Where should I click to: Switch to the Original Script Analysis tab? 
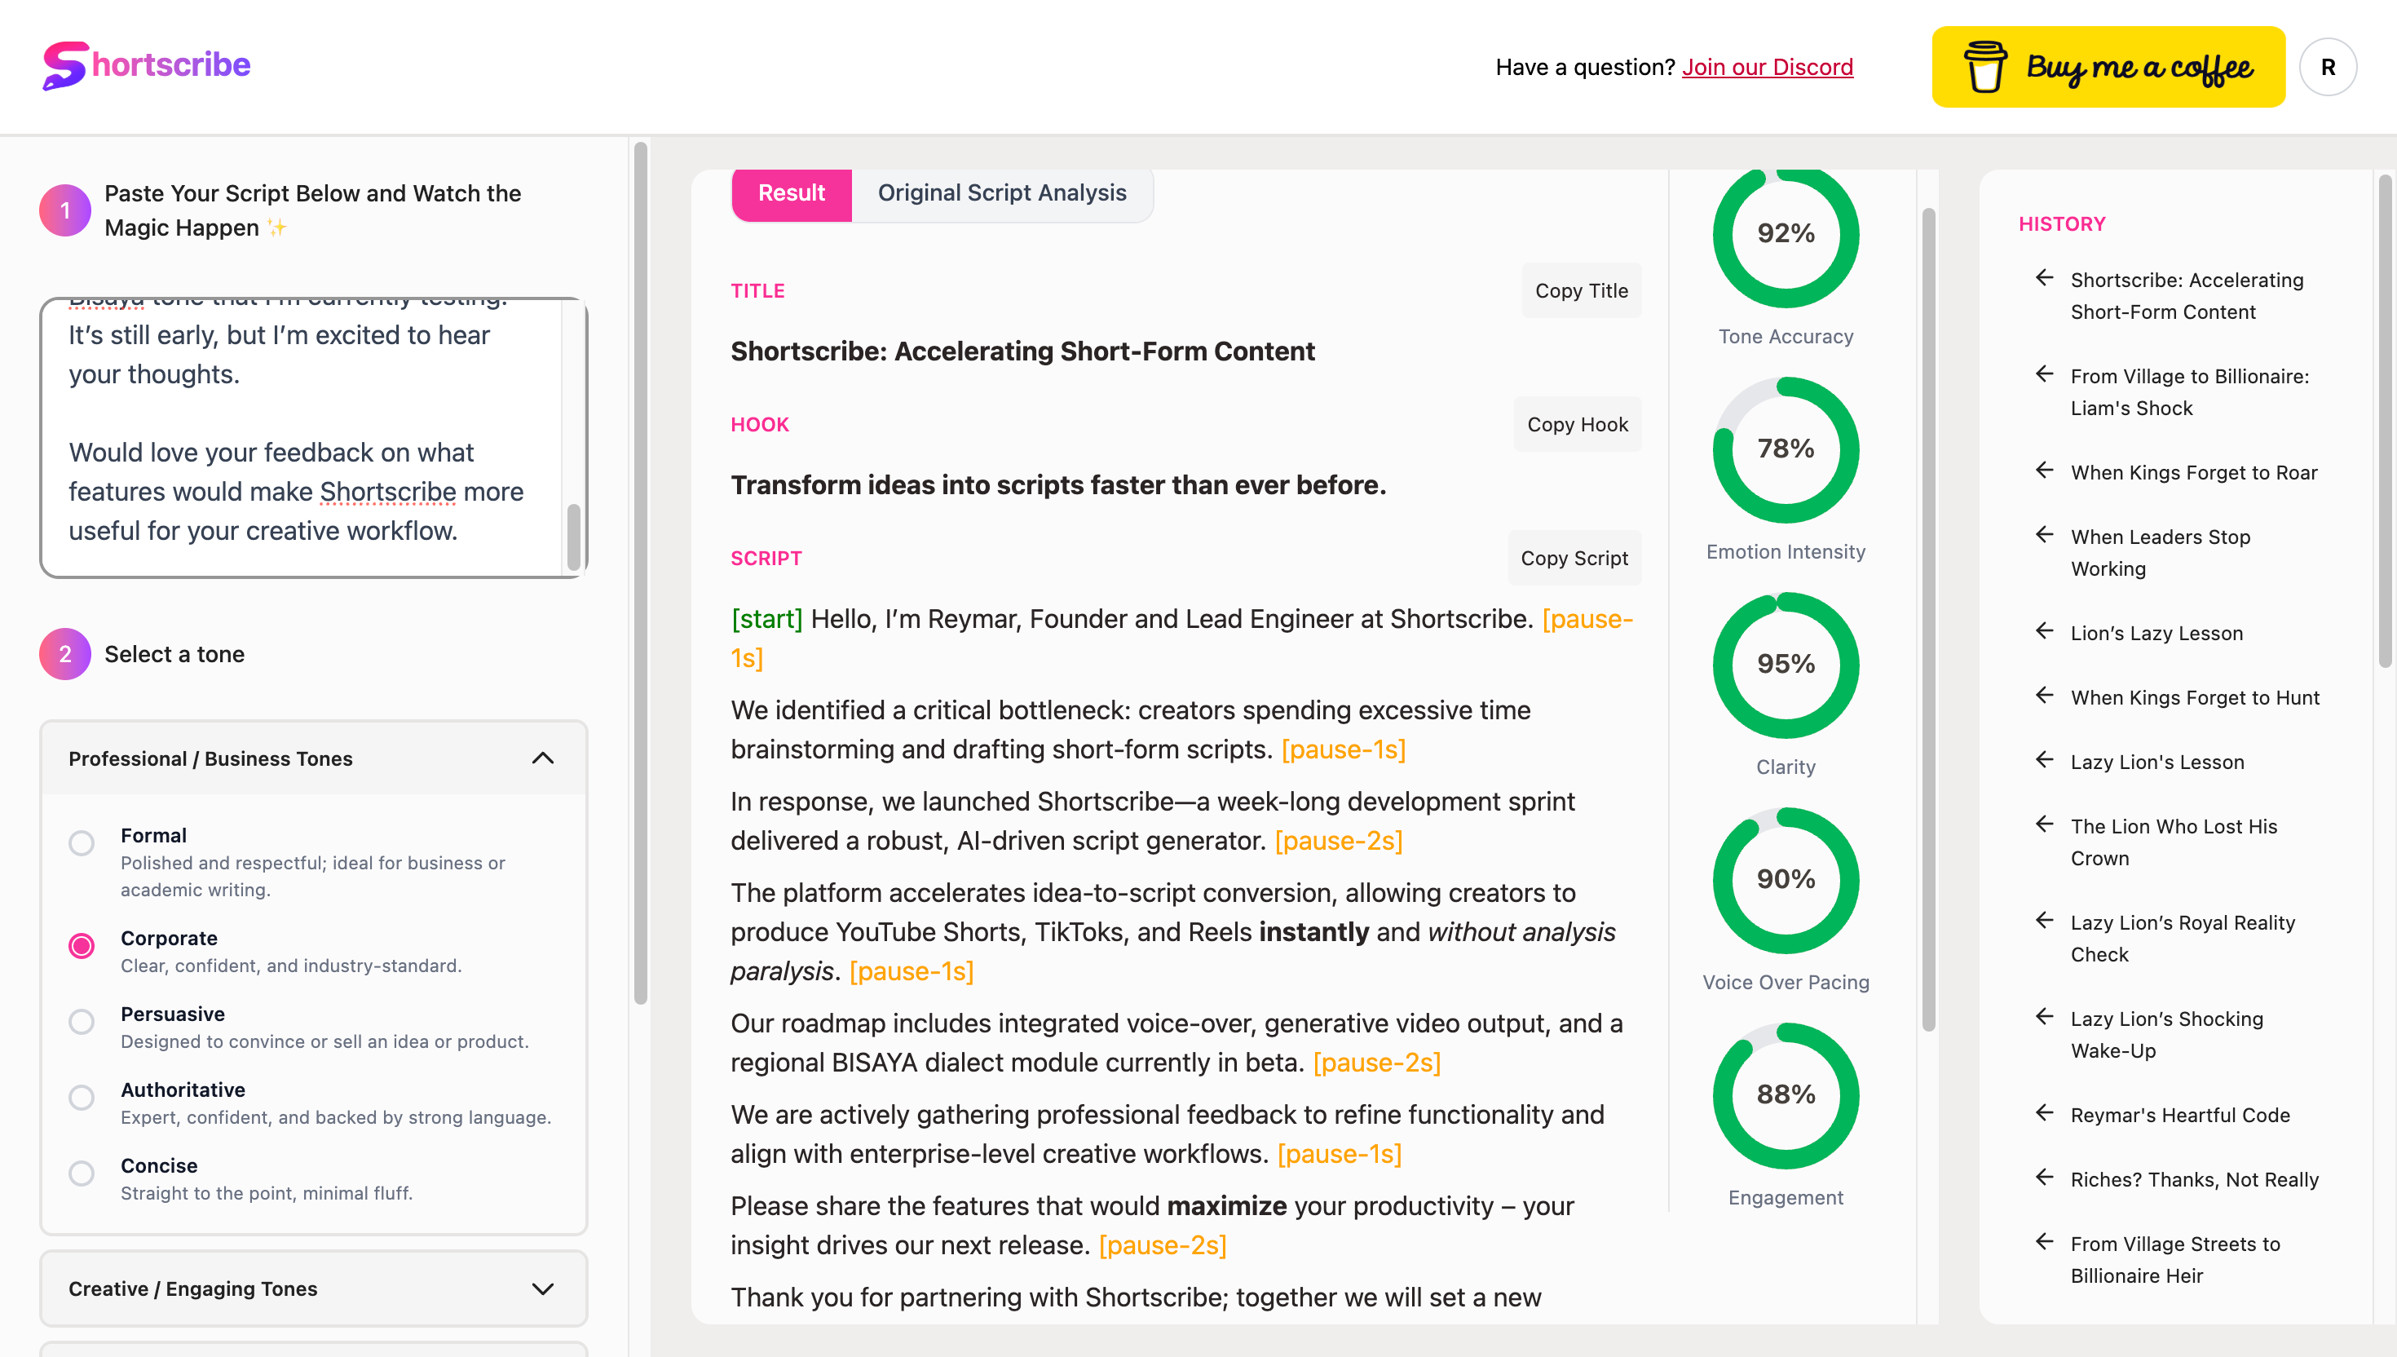[1000, 194]
